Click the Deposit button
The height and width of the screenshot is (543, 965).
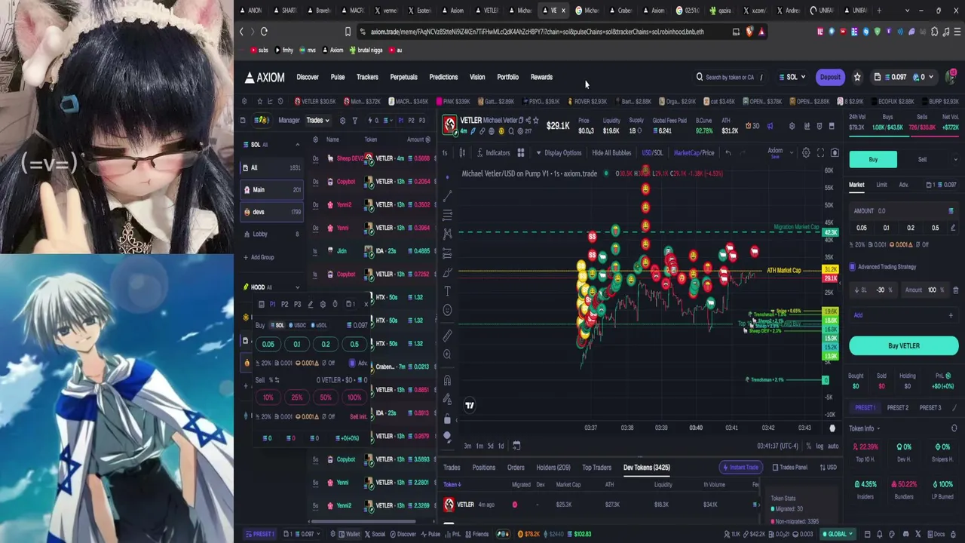830,77
